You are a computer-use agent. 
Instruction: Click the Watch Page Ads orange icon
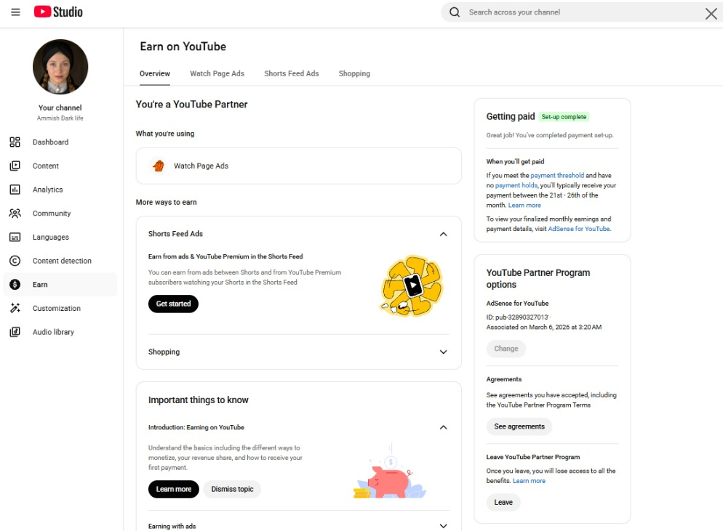tap(159, 166)
